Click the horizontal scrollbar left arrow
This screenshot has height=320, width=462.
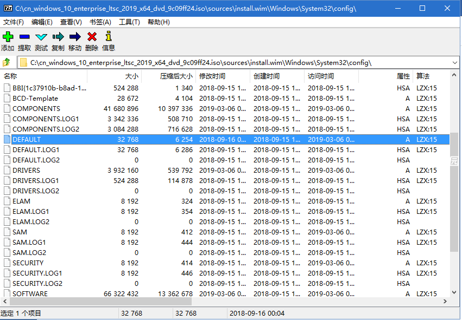[5, 301]
